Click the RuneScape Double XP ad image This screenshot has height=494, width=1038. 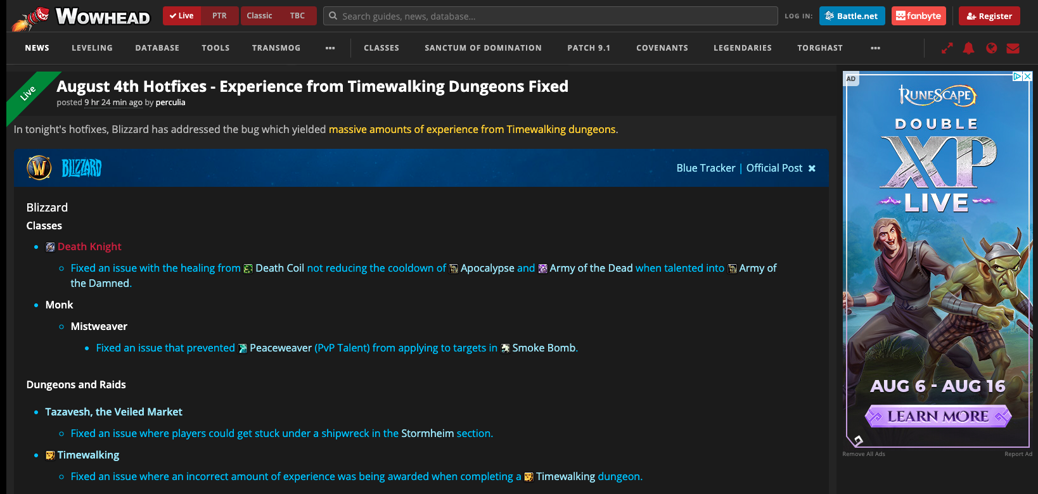tap(938, 260)
